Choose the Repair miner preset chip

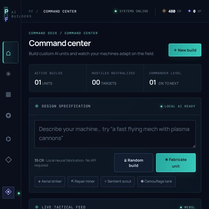click(83, 181)
